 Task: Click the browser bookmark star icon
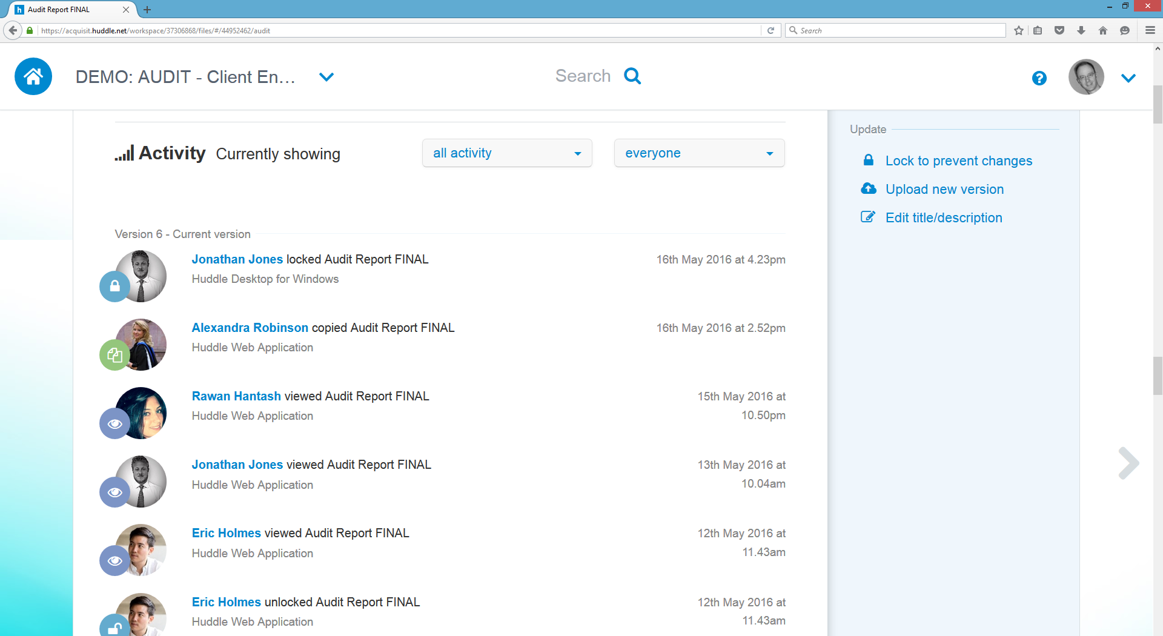[1019, 30]
